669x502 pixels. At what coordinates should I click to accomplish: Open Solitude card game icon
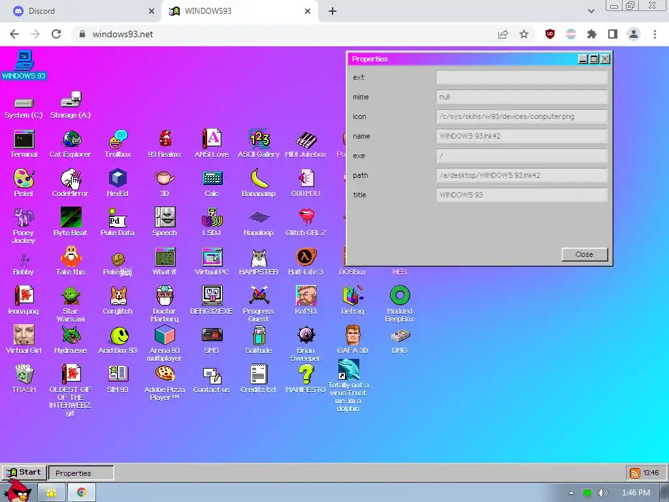tap(259, 340)
